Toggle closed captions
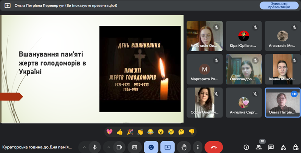 tap(135, 147)
